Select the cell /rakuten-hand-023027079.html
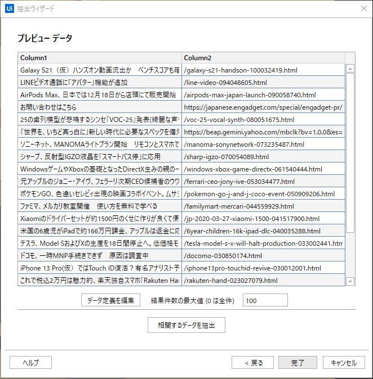This screenshot has height=379, width=373. coord(263,280)
